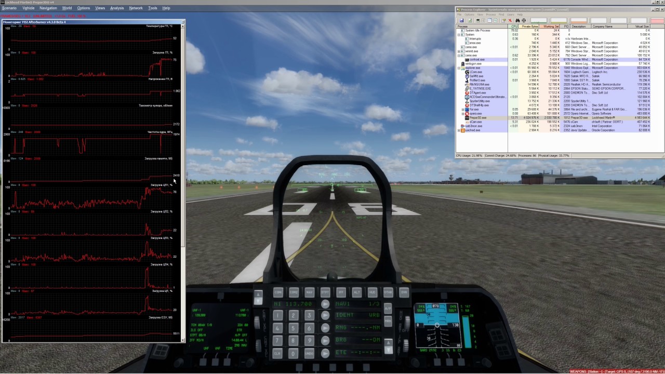Click commit history mini graph in toolbar
Screen dimensions: 665x374
(x=558, y=21)
